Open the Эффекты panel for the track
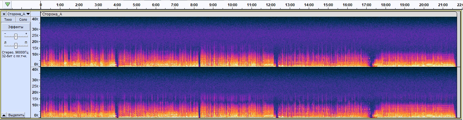The image size is (463, 120). (x=16, y=27)
